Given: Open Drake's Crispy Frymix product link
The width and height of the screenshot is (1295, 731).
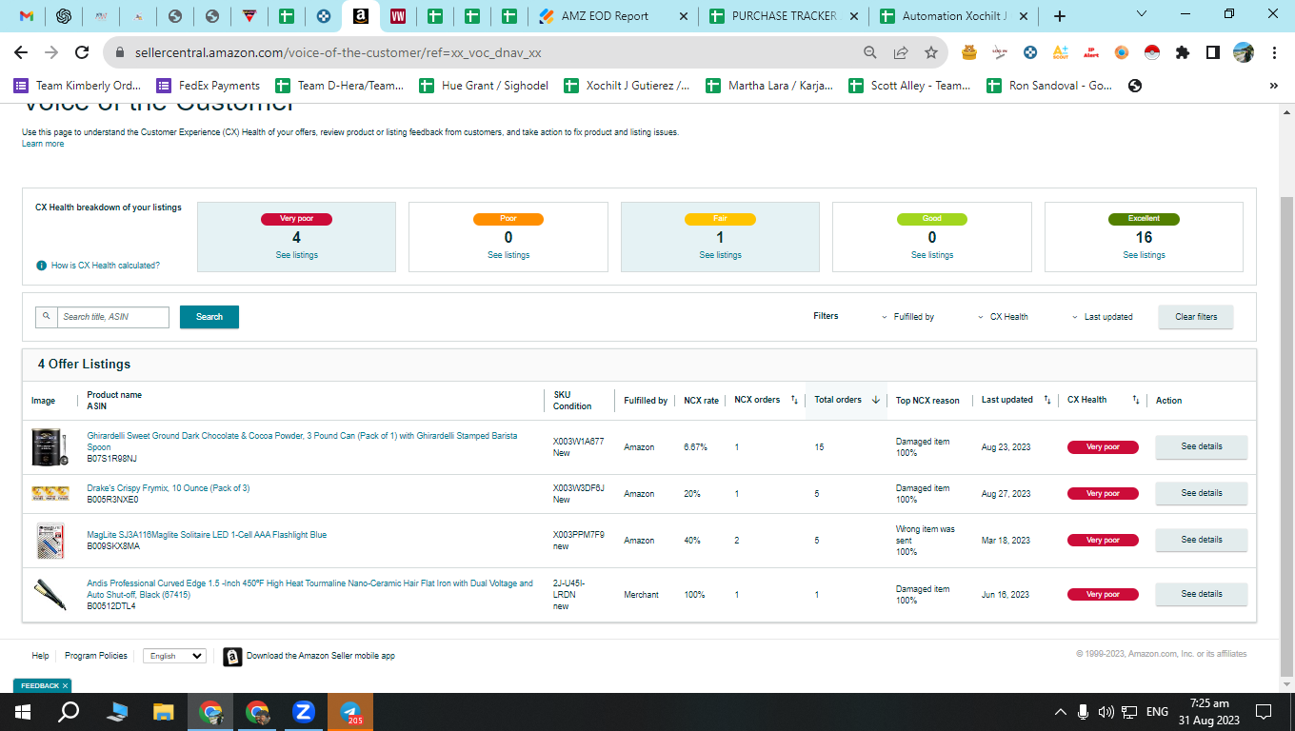Looking at the screenshot, I should point(168,488).
